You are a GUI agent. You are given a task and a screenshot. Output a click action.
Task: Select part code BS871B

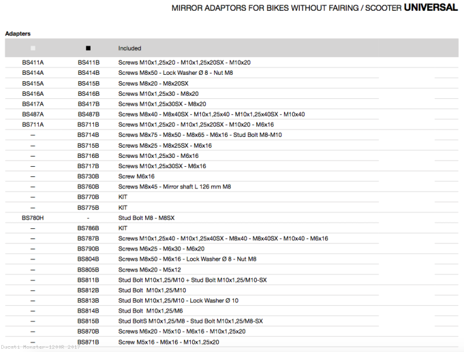pyautogui.click(x=88, y=342)
